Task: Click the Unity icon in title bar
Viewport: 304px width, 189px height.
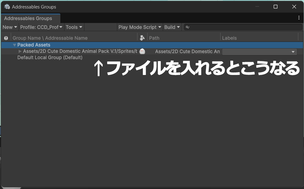Action: pyautogui.click(x=7, y=7)
